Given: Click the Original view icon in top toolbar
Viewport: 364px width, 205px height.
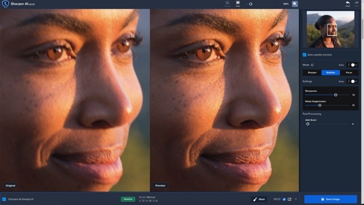Looking at the screenshot, I should [x=227, y=4].
